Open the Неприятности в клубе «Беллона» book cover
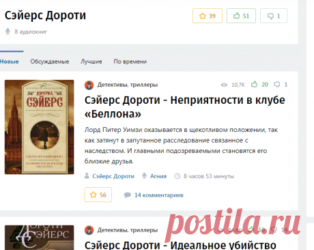This screenshot has height=250, width=314. pos(40,127)
